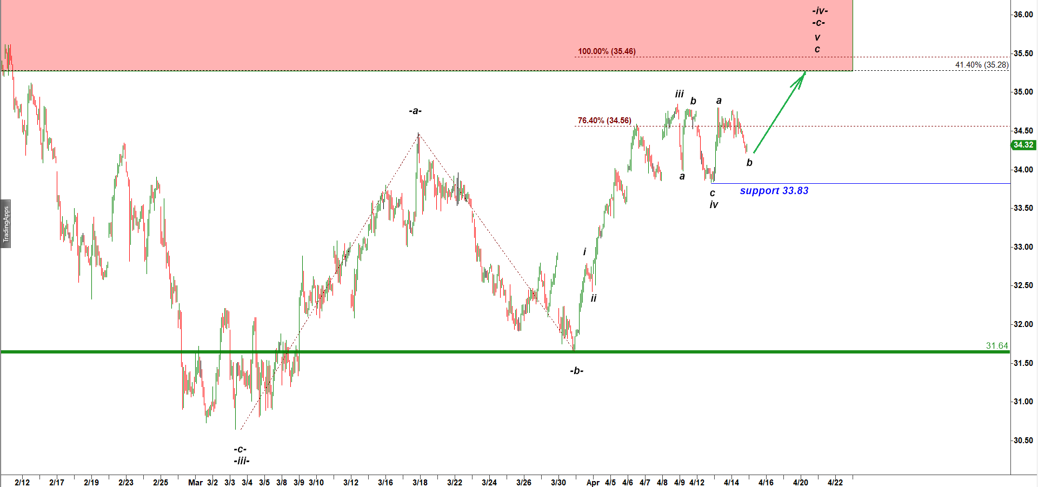Click the 4/14 date on the time axis
Viewport: 1038px width, 487px height.
pos(731,482)
